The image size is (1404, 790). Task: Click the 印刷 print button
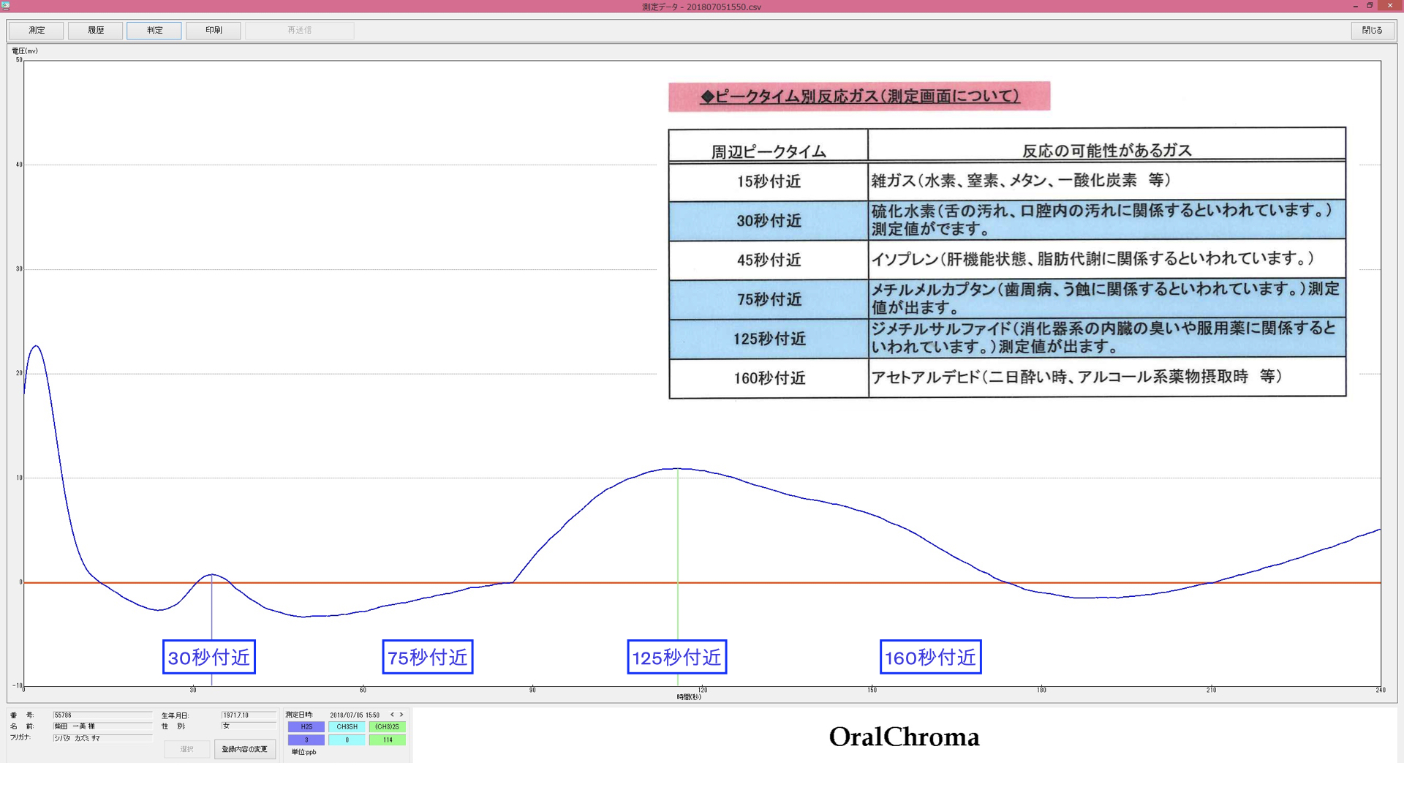click(214, 30)
